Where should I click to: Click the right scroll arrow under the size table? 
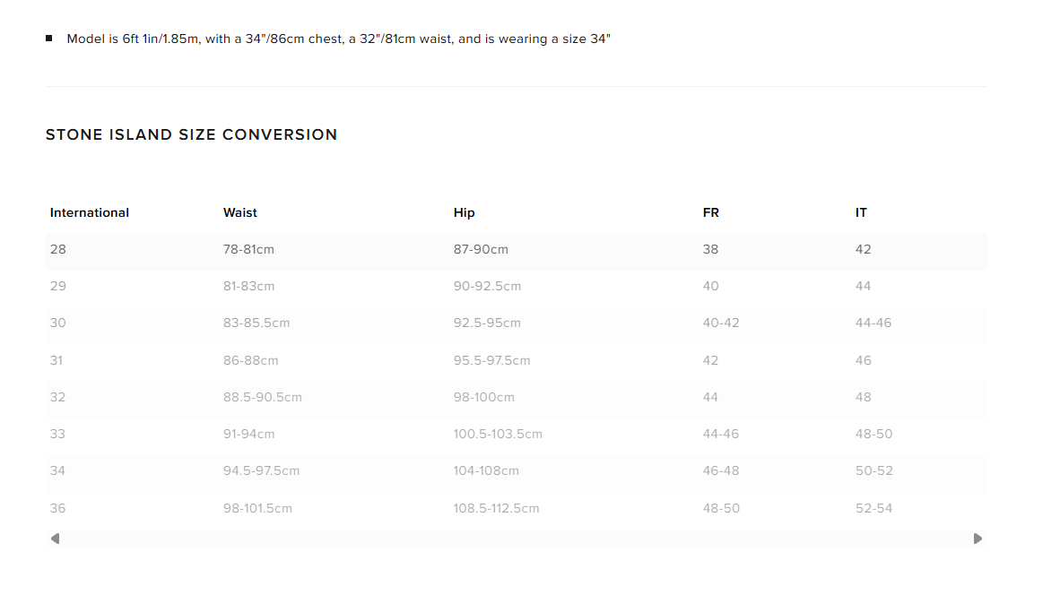pyautogui.click(x=977, y=539)
